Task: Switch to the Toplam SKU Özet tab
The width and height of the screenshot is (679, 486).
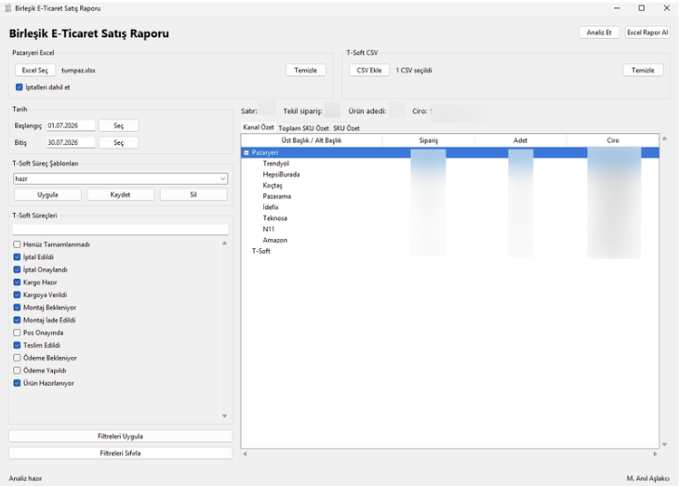Action: tap(303, 128)
